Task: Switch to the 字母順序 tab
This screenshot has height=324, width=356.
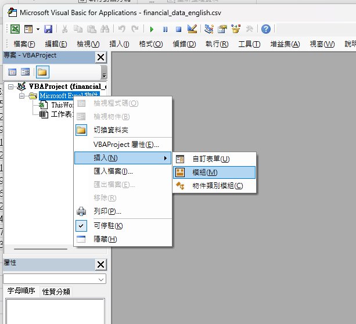Action: pyautogui.click(x=21, y=291)
